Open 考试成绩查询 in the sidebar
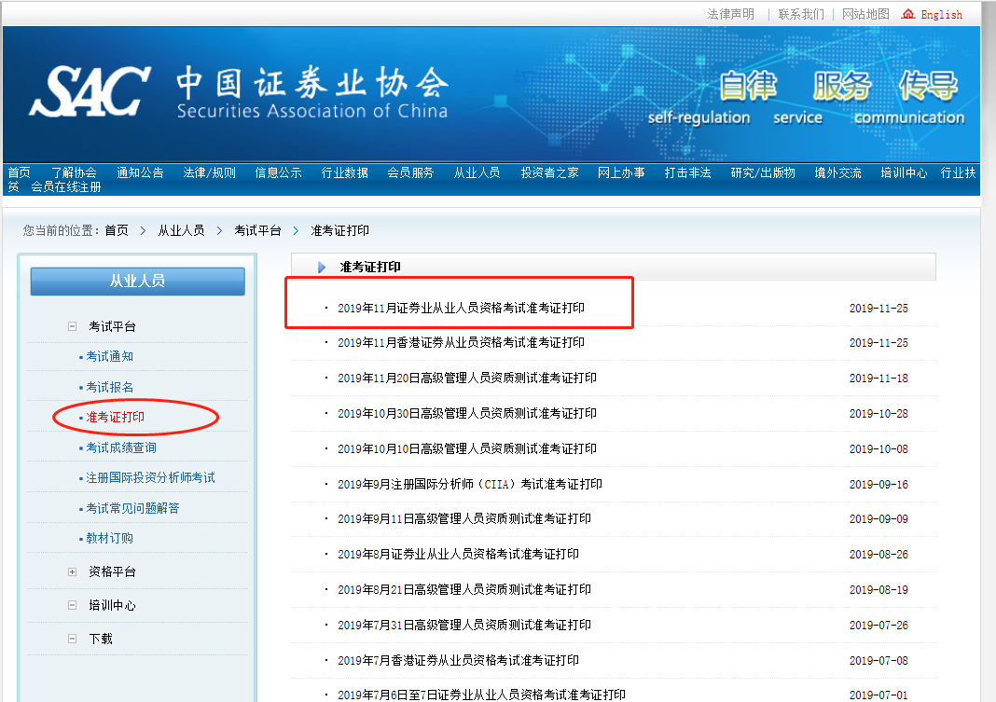Viewport: 996px width, 702px height. point(121,447)
